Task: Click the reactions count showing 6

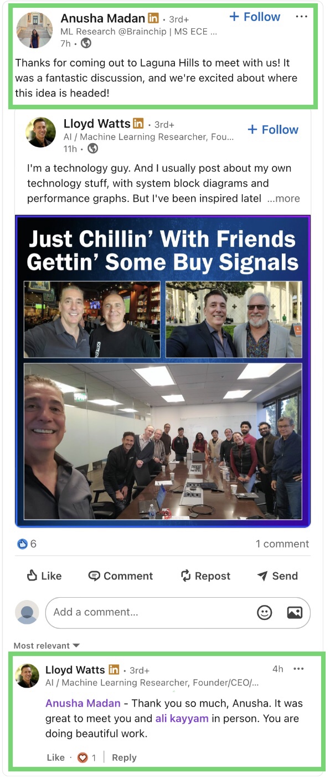Action: pyautogui.click(x=27, y=544)
